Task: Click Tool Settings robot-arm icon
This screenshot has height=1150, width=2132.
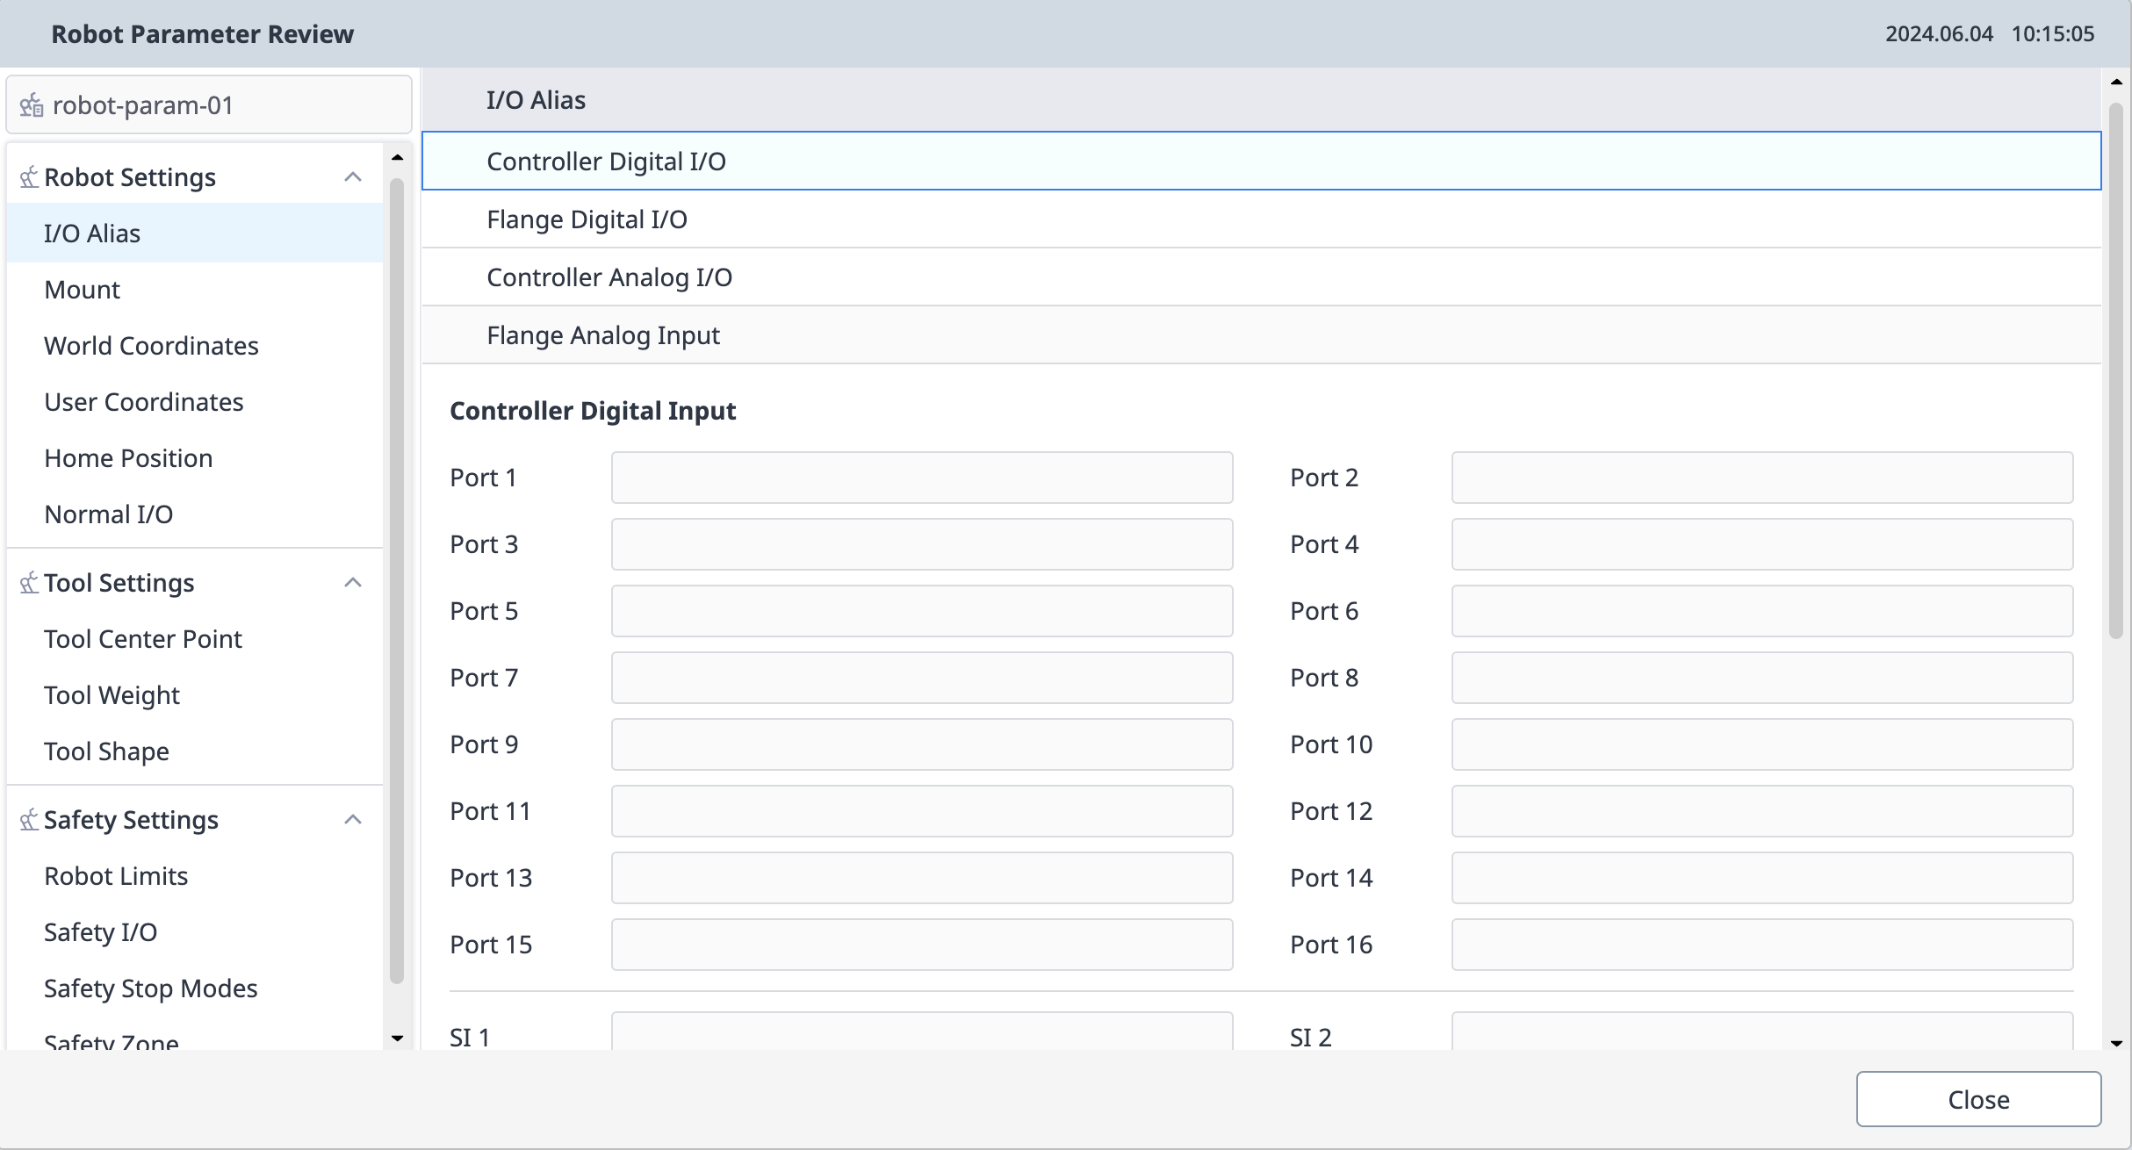Action: (x=29, y=583)
